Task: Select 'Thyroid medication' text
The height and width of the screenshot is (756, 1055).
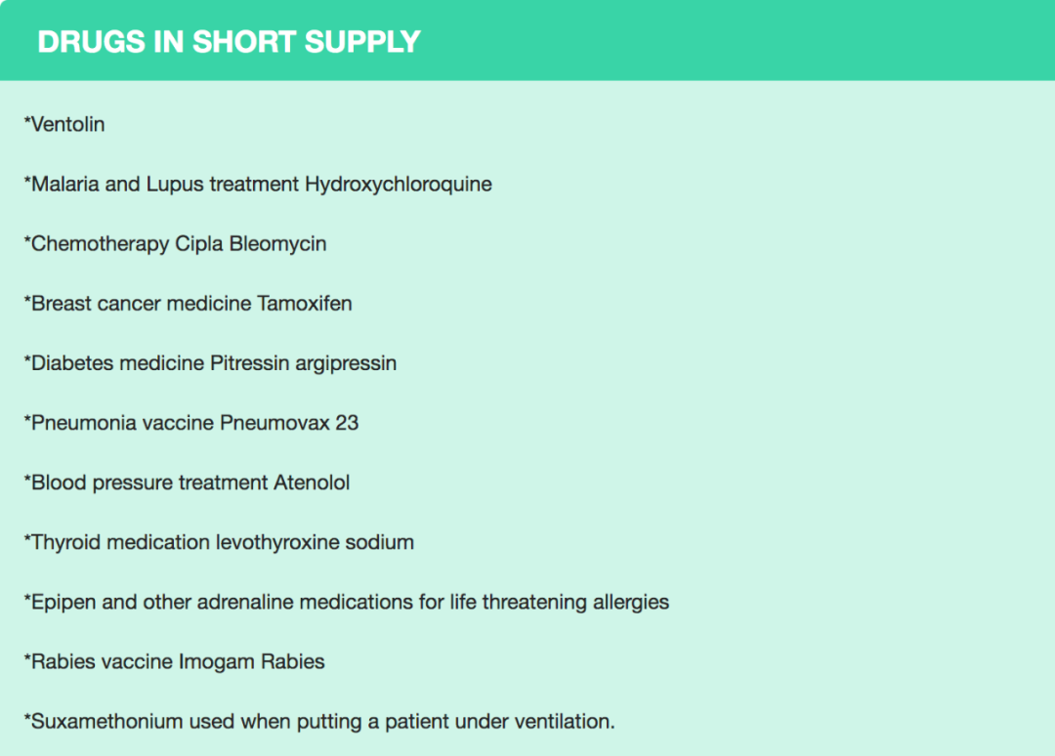Action: [x=121, y=541]
